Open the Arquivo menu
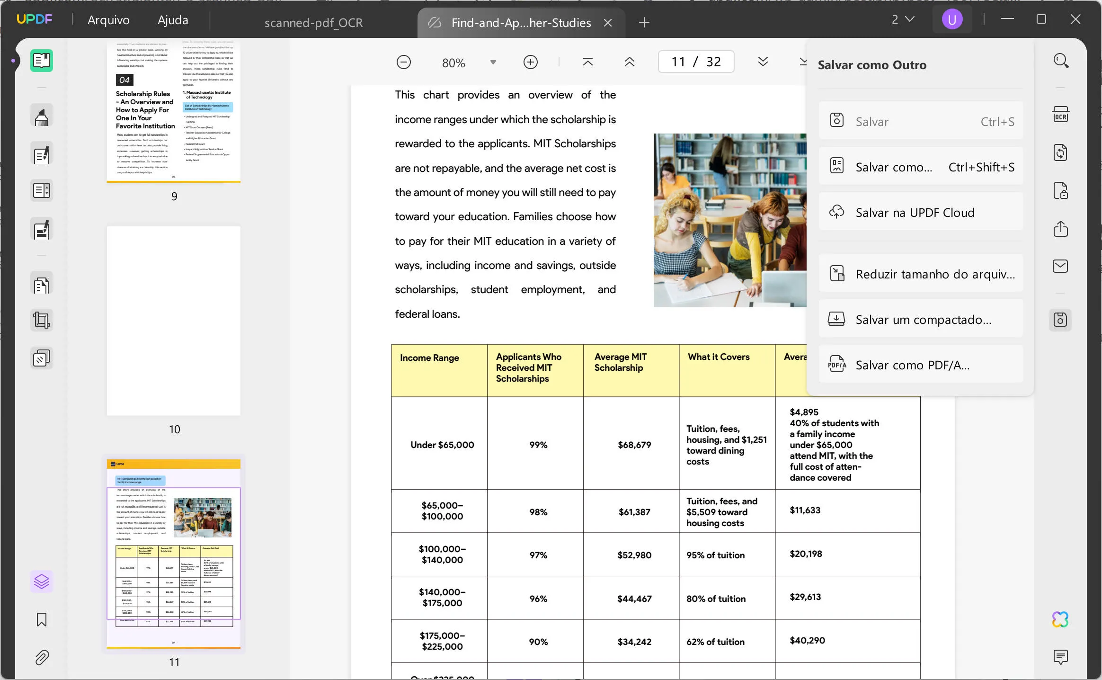Image resolution: width=1102 pixels, height=680 pixels. pyautogui.click(x=108, y=19)
